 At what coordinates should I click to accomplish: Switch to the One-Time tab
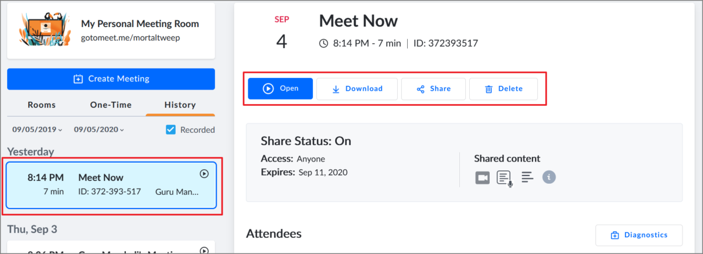coord(111,105)
